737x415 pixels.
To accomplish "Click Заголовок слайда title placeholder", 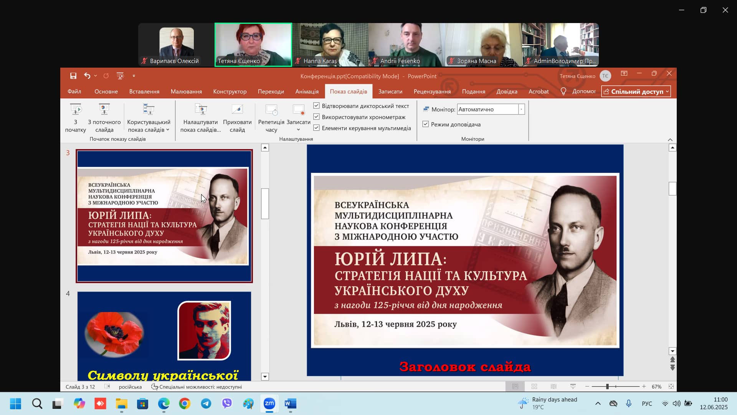I will click(x=465, y=367).
